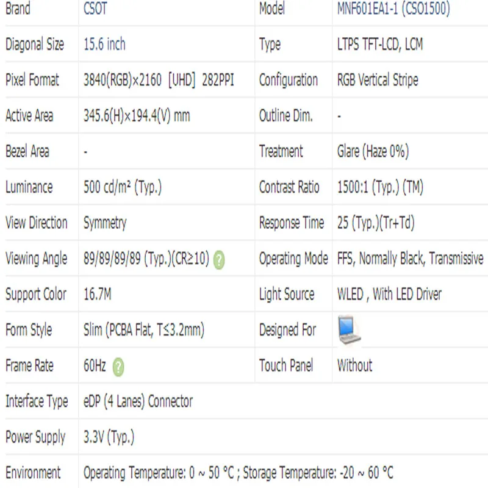Image resolution: width=488 pixels, height=488 pixels.
Task: Click the Diagonal Size label
Action: coord(35,44)
